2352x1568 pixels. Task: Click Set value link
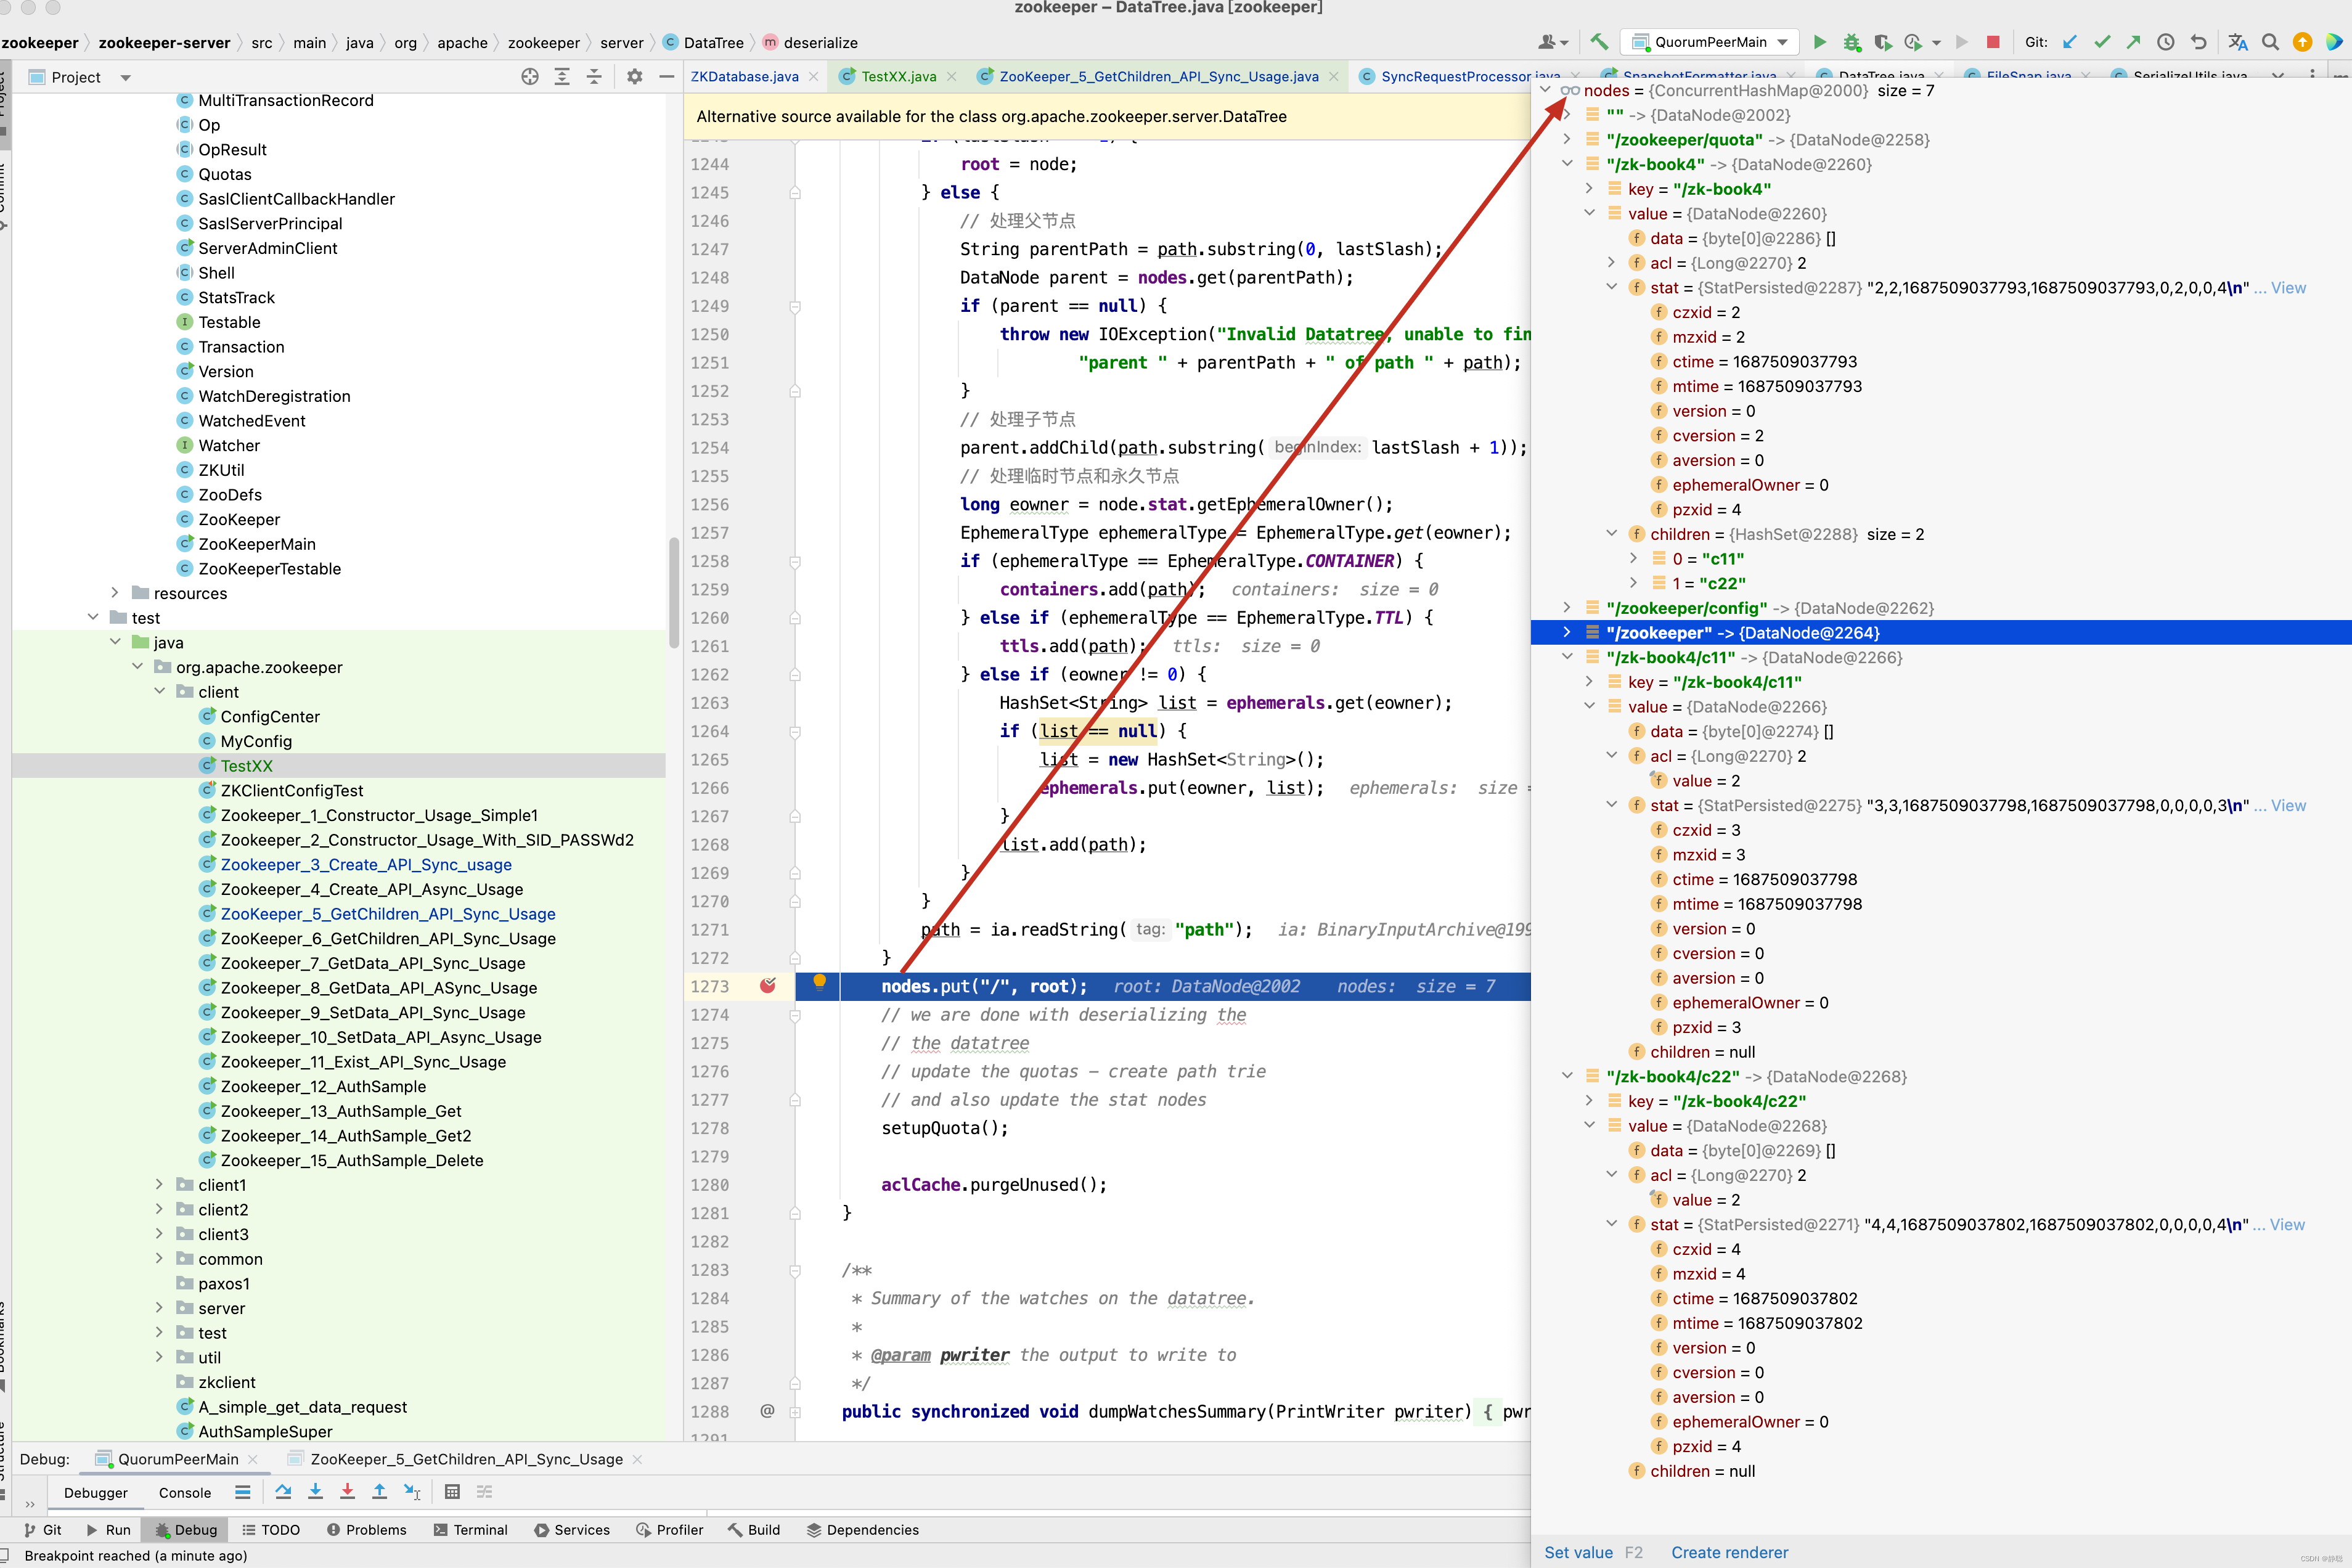tap(1578, 1552)
